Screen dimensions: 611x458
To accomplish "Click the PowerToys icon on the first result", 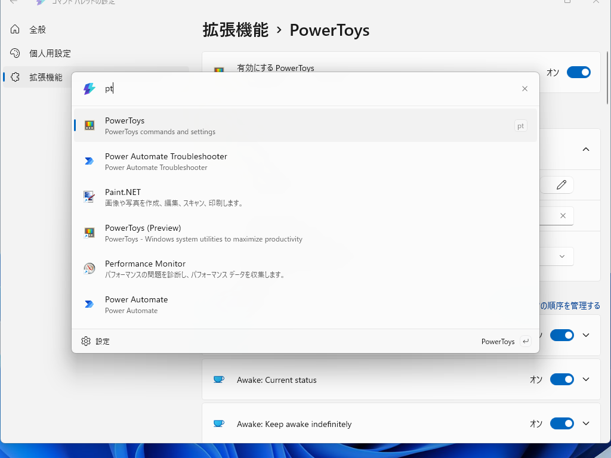I will click(90, 125).
